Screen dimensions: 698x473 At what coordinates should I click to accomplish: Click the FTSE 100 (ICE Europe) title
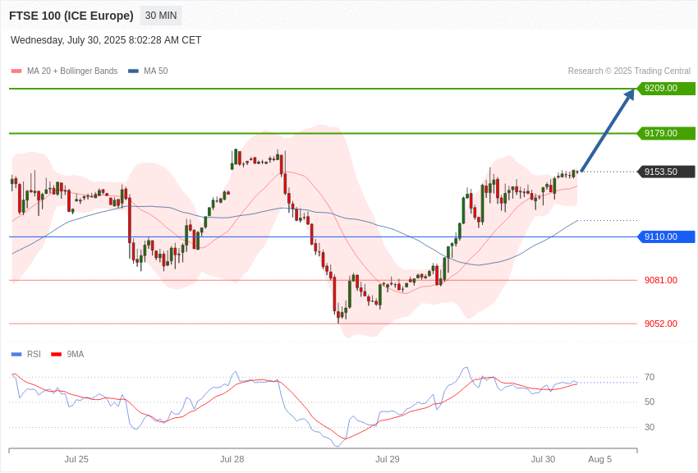tap(71, 16)
